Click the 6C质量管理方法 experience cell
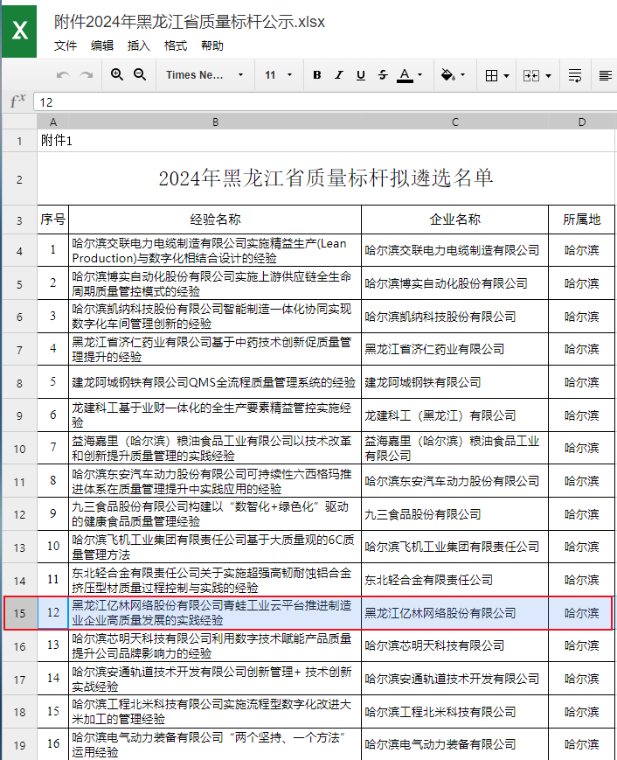This screenshot has height=760, width=617. click(215, 547)
